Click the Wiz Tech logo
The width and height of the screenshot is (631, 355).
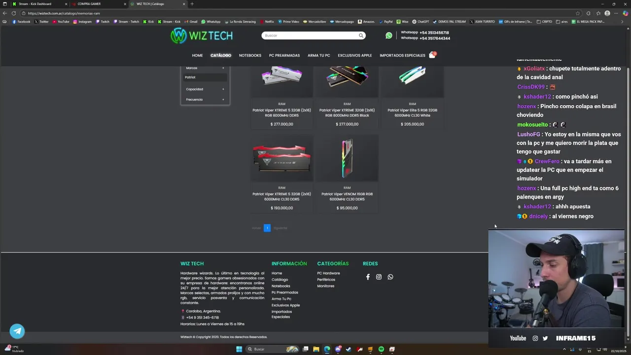(x=202, y=35)
